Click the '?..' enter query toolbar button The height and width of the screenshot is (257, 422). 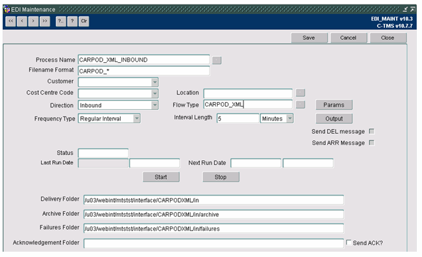point(61,21)
